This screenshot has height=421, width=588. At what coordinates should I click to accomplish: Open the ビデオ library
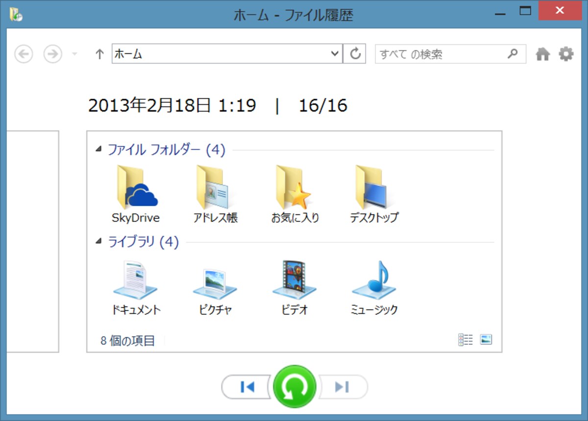(x=294, y=287)
